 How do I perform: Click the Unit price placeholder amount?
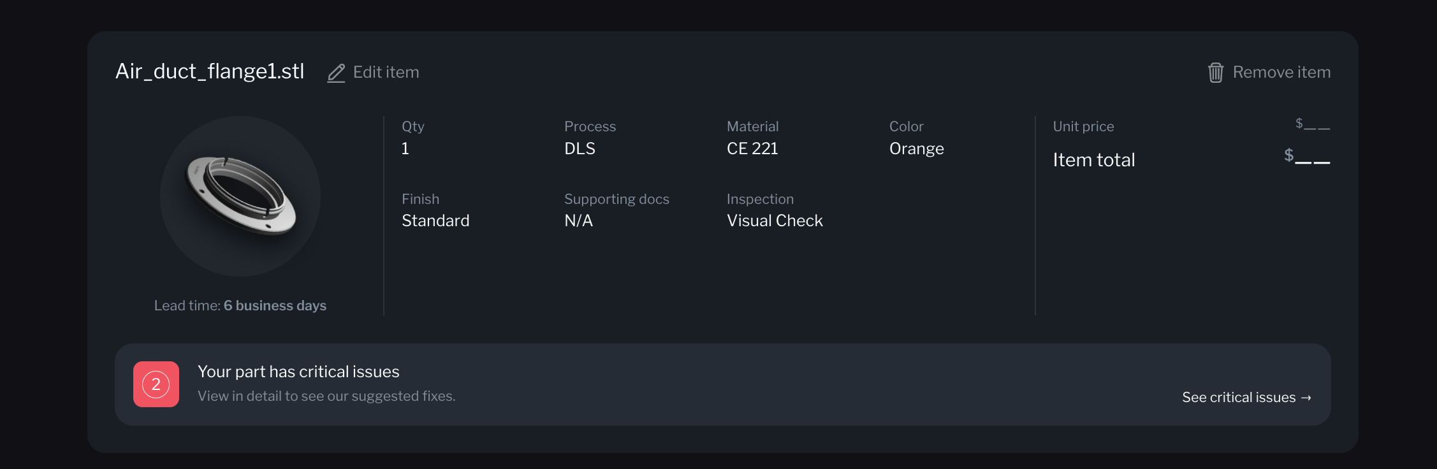click(1313, 124)
